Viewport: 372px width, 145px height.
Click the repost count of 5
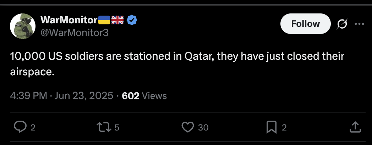pyautogui.click(x=117, y=128)
